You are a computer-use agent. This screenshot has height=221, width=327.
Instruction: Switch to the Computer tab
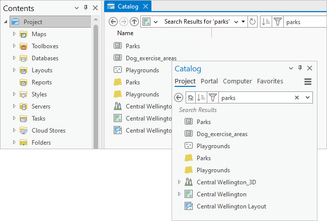click(237, 81)
